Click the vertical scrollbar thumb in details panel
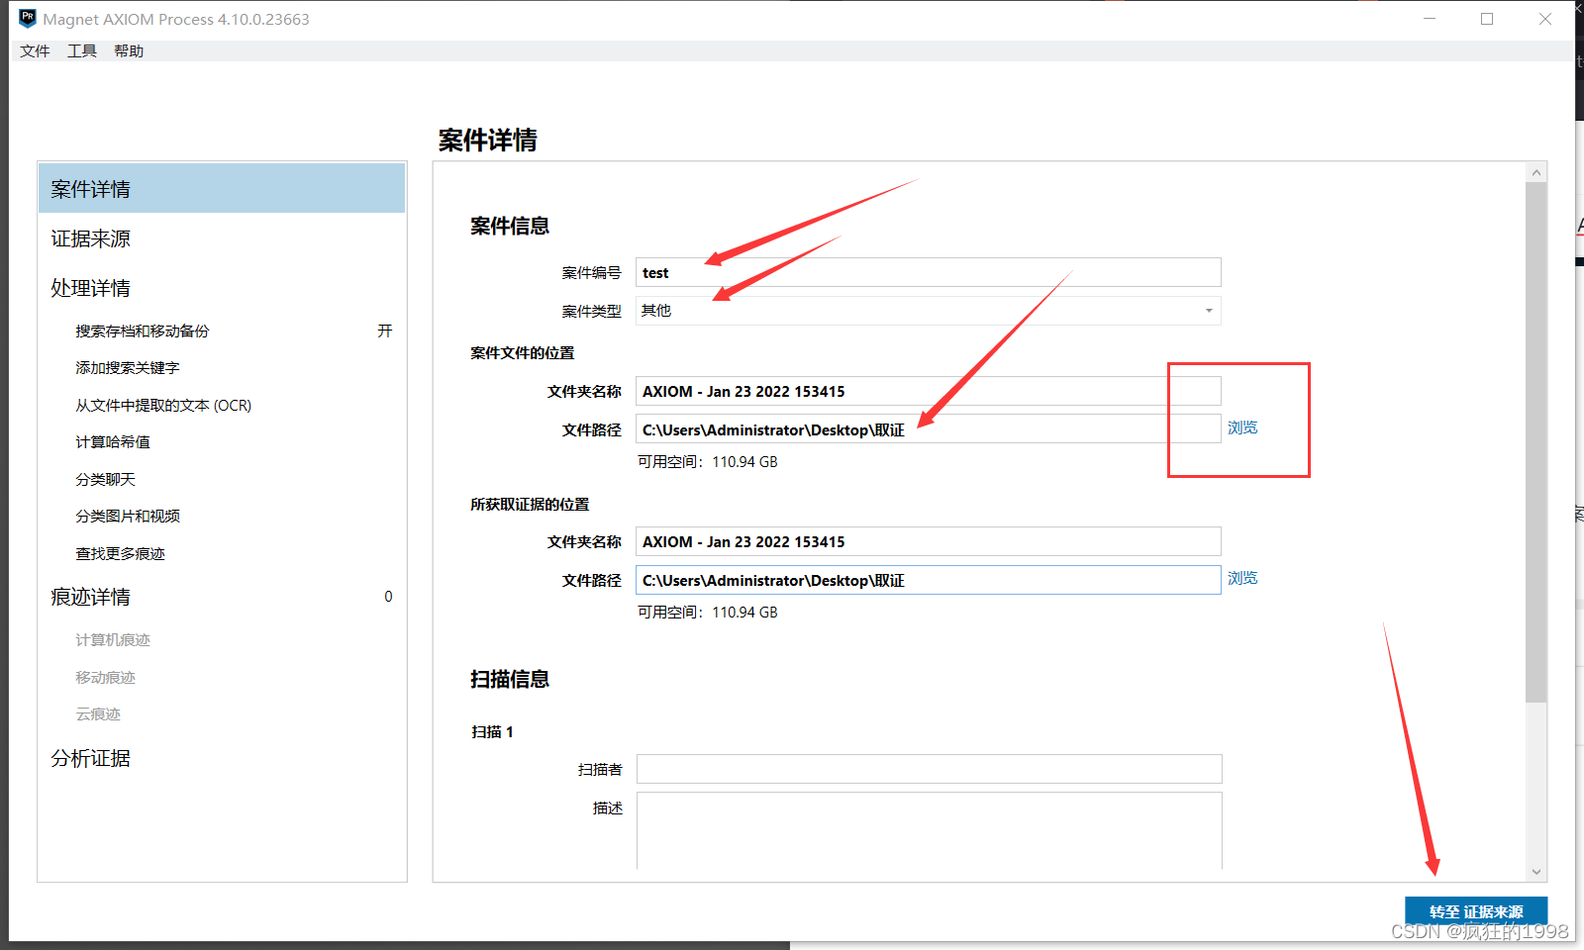The width and height of the screenshot is (1584, 950). (x=1536, y=442)
